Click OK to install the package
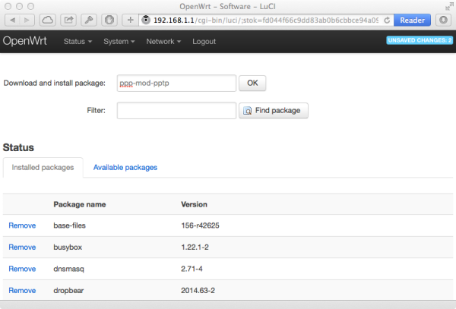456x309 pixels. (252, 83)
